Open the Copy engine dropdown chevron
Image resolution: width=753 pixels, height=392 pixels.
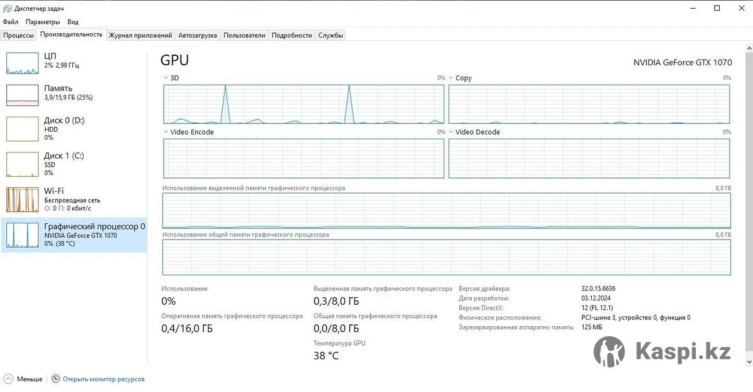(451, 78)
